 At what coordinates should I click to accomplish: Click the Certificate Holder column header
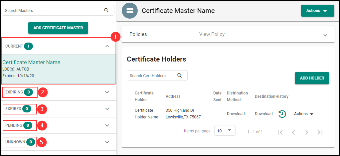[144, 96]
